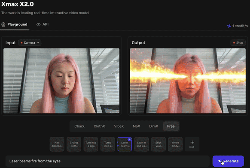
Task: Click the checkmark badge on Laser beams
Action: 129,140
